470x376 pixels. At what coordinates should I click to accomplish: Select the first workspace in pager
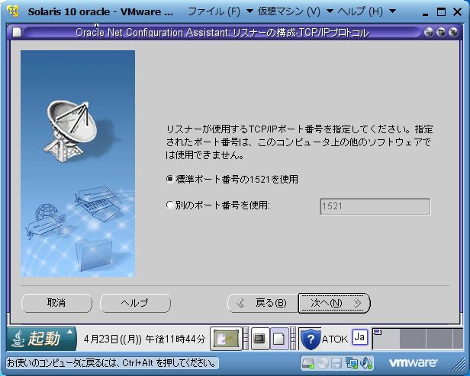[x=386, y=339]
